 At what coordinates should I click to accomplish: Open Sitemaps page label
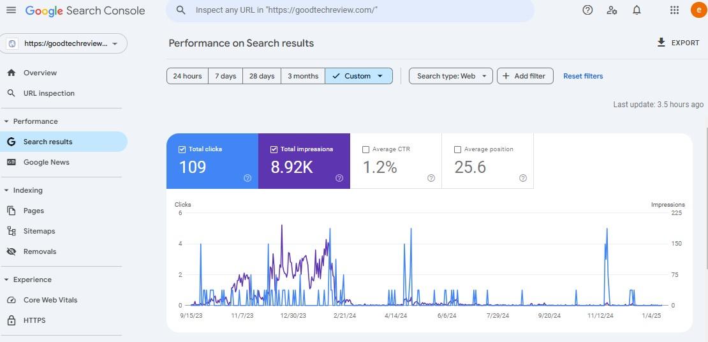click(40, 231)
